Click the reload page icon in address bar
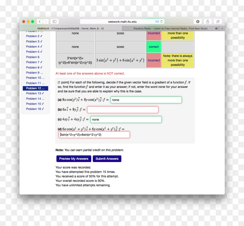The image size is (244, 226). 162,22
